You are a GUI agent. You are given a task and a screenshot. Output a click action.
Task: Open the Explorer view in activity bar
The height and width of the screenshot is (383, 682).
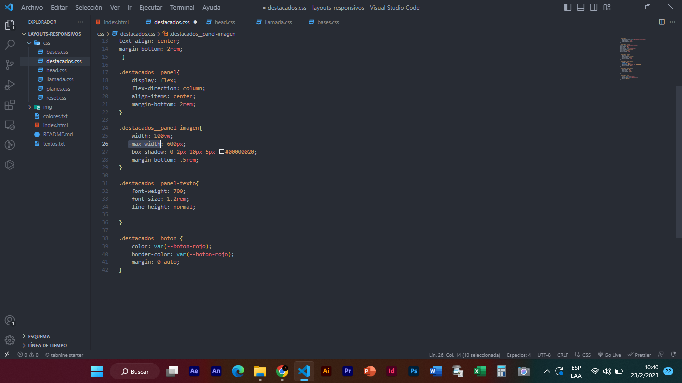[x=9, y=24]
